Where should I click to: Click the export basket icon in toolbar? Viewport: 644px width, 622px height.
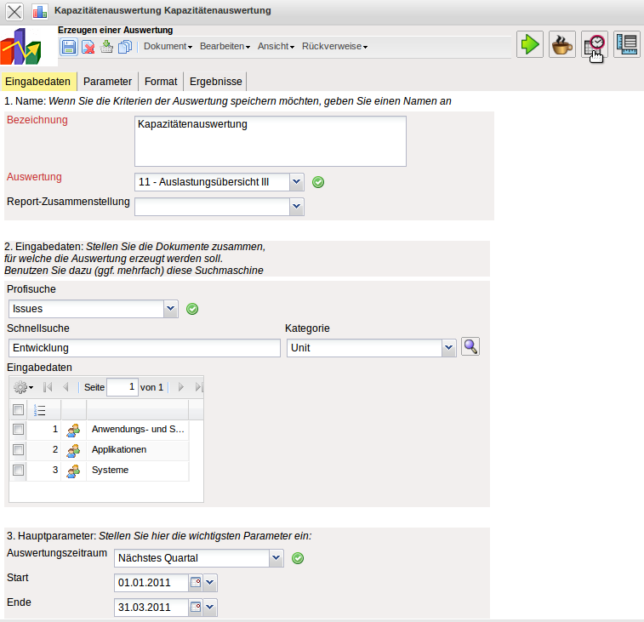pos(106,47)
